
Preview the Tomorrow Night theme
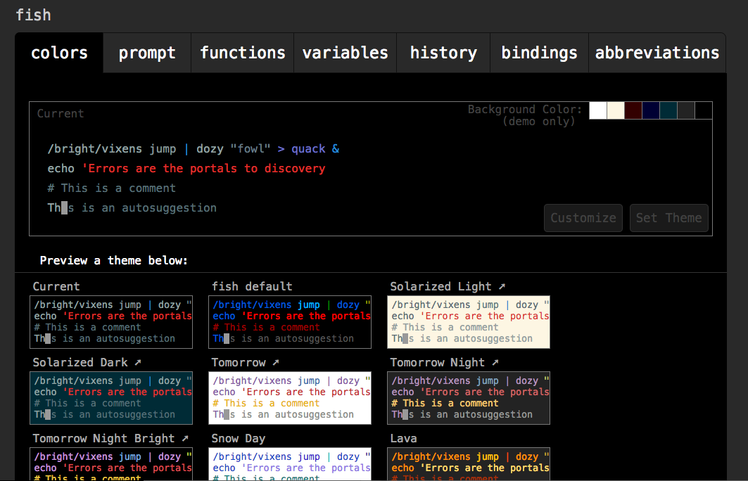click(469, 397)
